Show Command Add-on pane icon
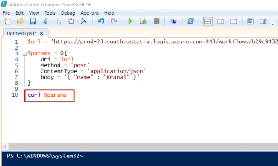The height and width of the screenshot is (166, 278). click(x=263, y=21)
